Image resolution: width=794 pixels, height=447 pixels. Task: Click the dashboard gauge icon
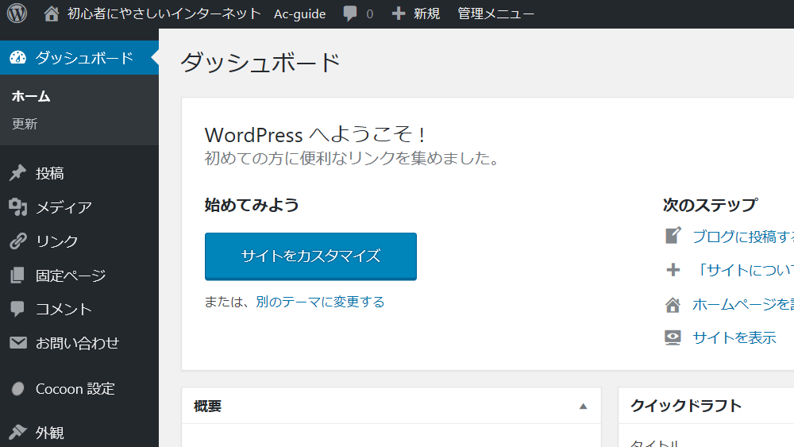17,58
